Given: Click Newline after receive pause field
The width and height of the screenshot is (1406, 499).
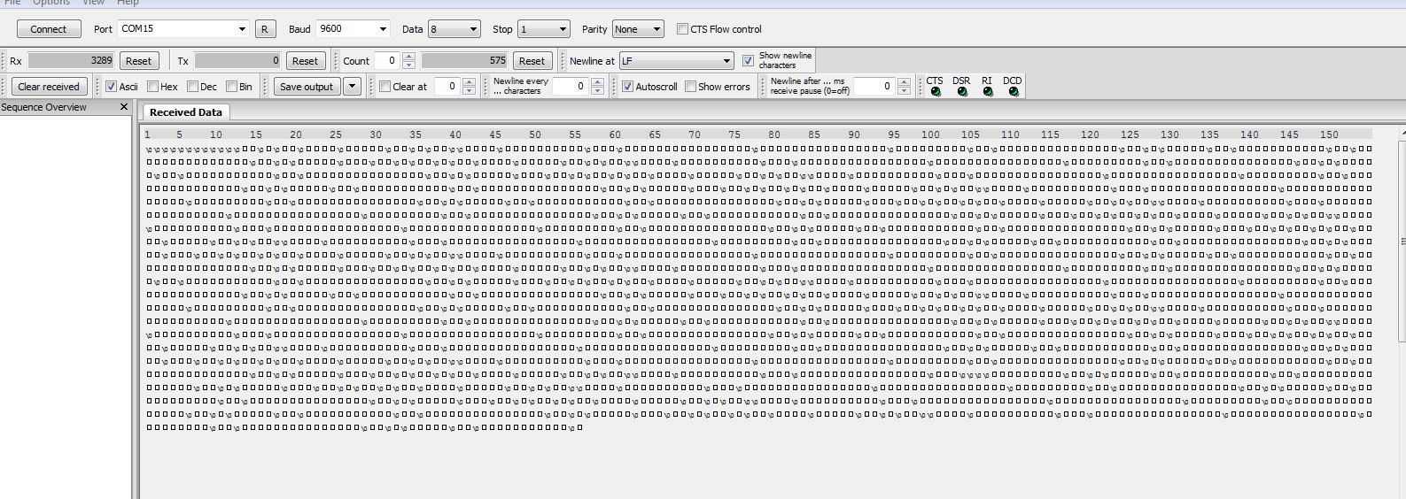Looking at the screenshot, I should click(x=874, y=87).
